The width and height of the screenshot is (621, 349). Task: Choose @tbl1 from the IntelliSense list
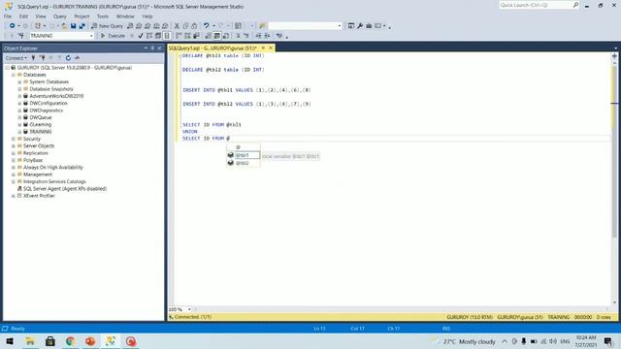click(244, 155)
